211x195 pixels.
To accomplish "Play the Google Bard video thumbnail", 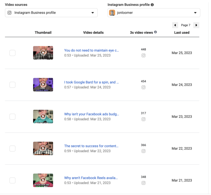I will pyautogui.click(x=43, y=84).
